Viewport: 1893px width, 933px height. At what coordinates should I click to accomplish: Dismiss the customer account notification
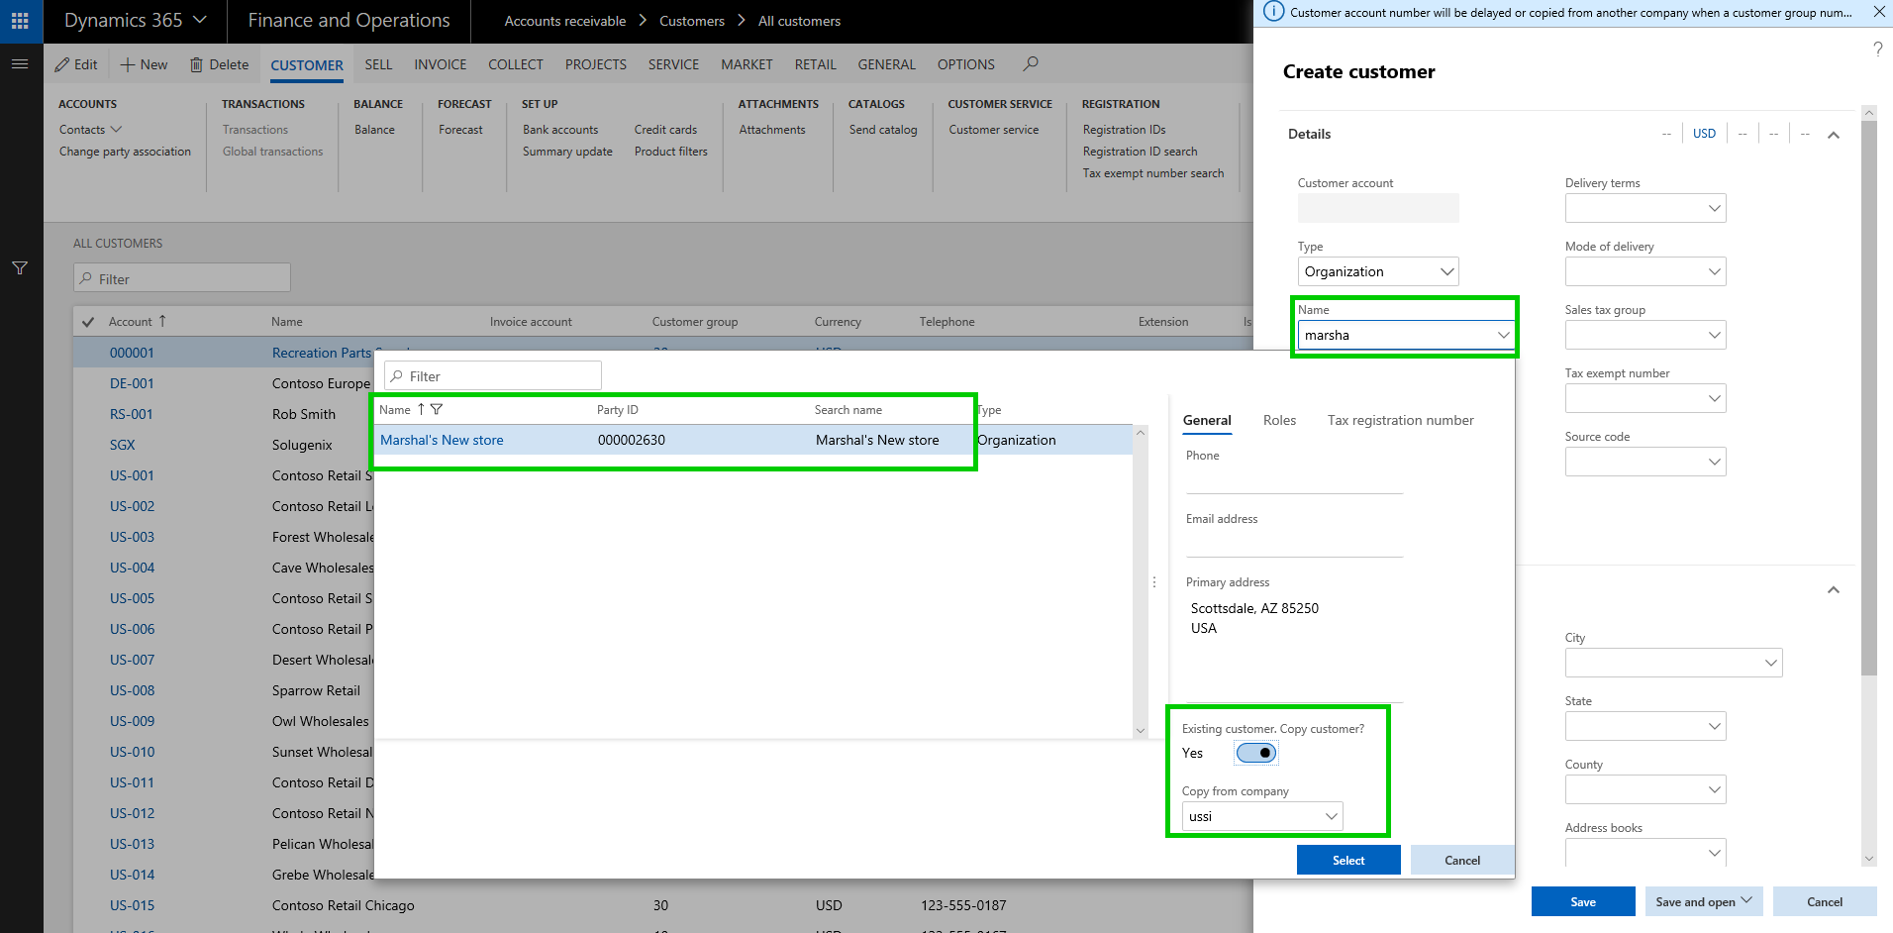1878,12
